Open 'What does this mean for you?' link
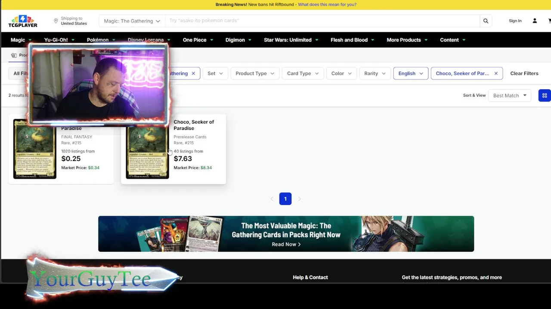The image size is (551, 309). click(327, 4)
